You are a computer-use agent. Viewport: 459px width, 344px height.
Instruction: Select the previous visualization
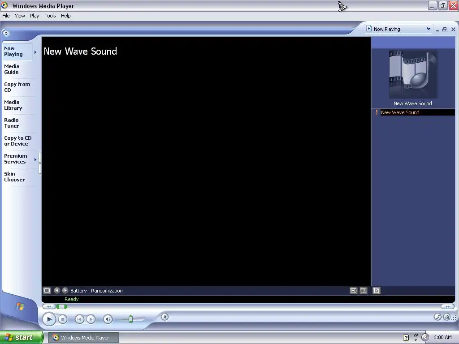tap(57, 290)
